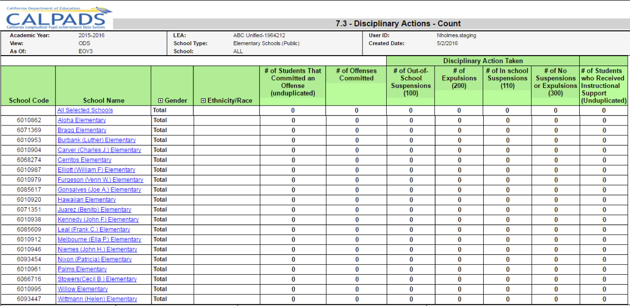The width and height of the screenshot is (630, 306).
Task: Select school code 6068274
Action: click(29, 160)
